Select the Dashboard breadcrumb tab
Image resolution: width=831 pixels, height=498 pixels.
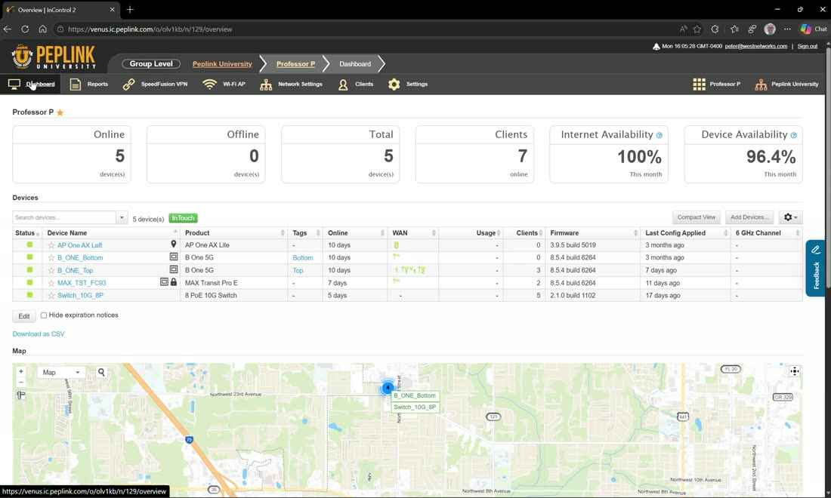355,64
